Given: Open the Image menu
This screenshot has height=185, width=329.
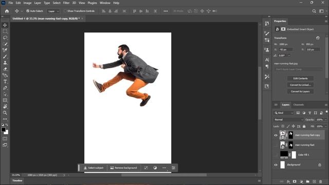Looking at the screenshot, I should (27, 3).
